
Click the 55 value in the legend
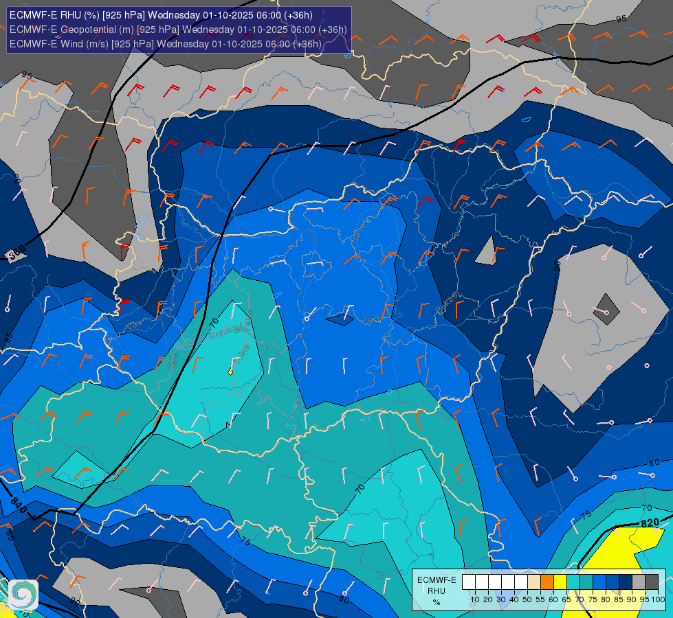click(540, 599)
